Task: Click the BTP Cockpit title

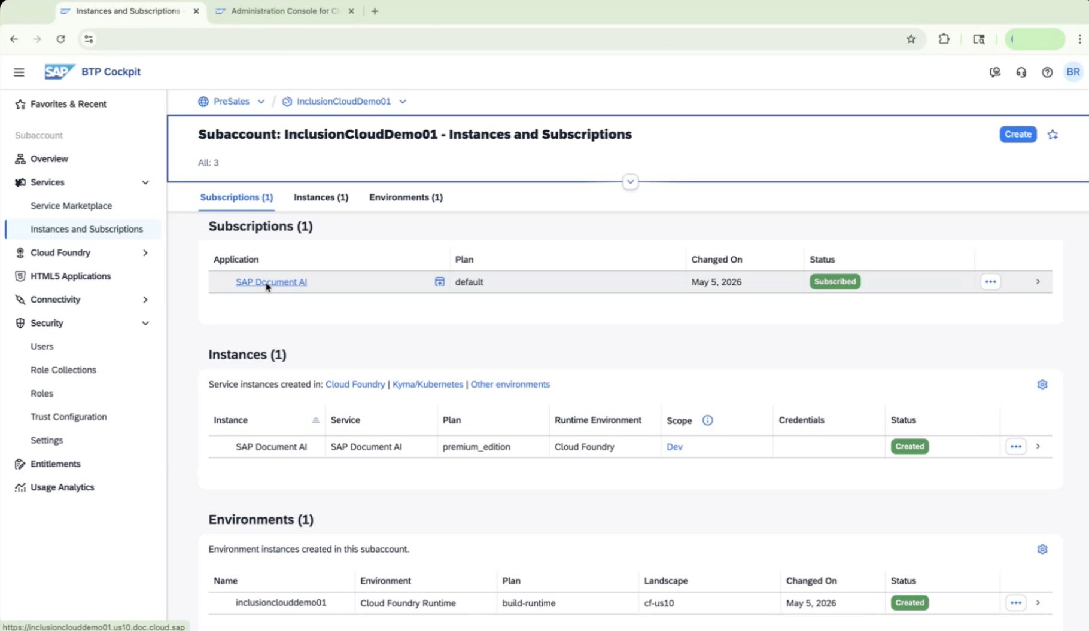Action: point(111,72)
